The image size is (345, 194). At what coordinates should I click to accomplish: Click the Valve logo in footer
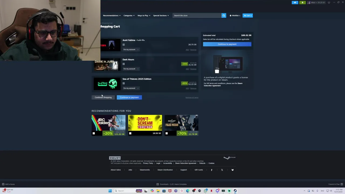click(x=115, y=158)
